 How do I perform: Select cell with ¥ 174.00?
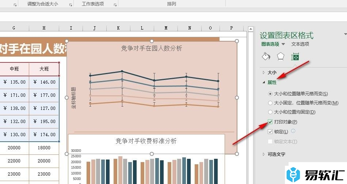click(x=44, y=134)
